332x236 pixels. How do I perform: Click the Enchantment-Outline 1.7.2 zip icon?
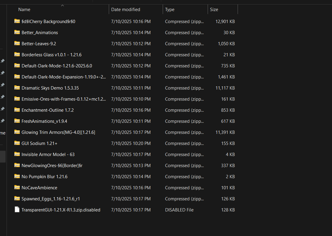pyautogui.click(x=17, y=110)
